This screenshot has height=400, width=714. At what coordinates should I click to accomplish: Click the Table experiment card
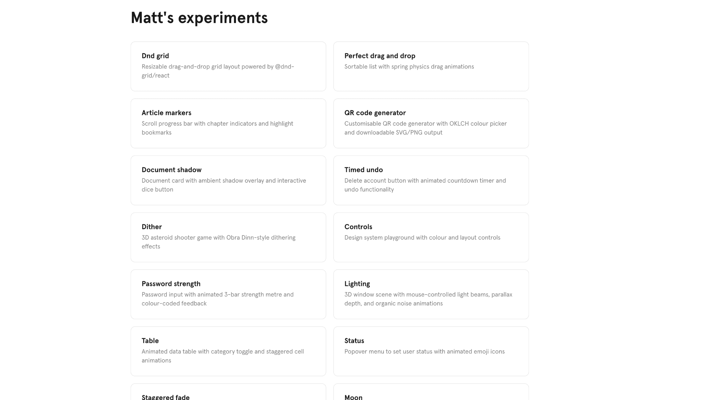(x=228, y=351)
